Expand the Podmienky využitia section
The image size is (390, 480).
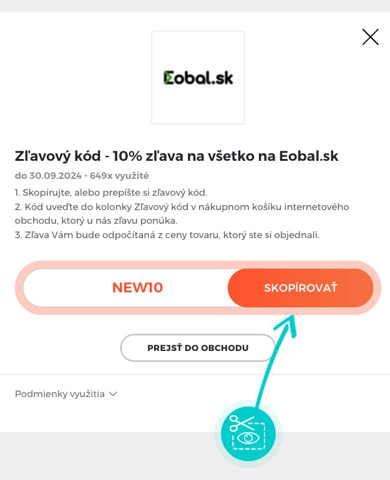(x=60, y=394)
